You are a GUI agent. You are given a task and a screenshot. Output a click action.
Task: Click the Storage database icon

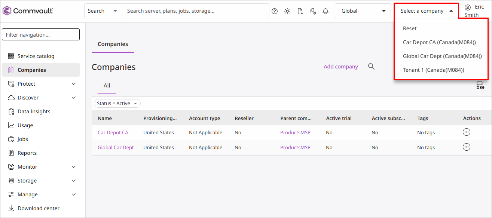pyautogui.click(x=11, y=181)
